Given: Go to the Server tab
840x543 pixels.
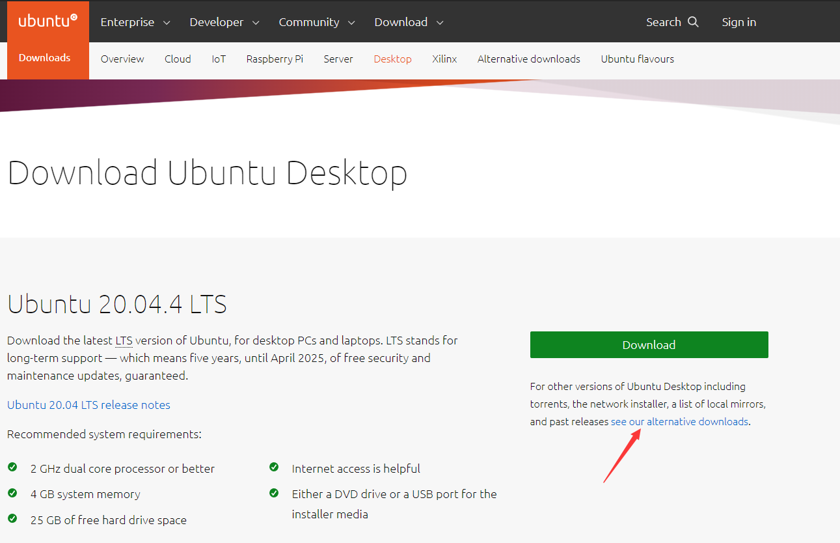Looking at the screenshot, I should click(x=338, y=59).
